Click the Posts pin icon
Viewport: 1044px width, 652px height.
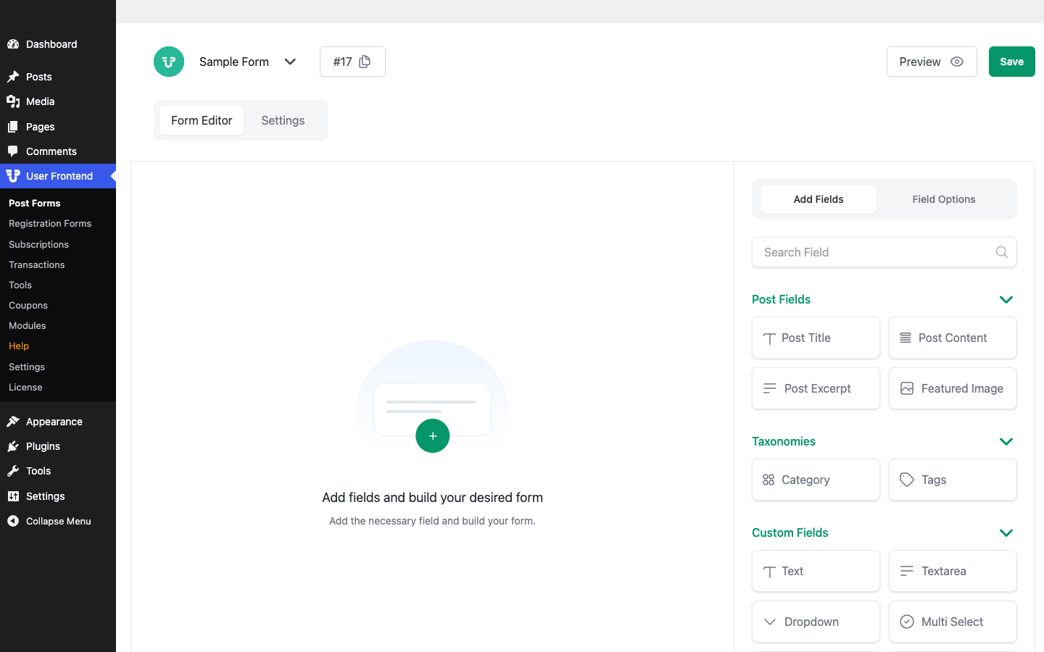click(x=13, y=77)
